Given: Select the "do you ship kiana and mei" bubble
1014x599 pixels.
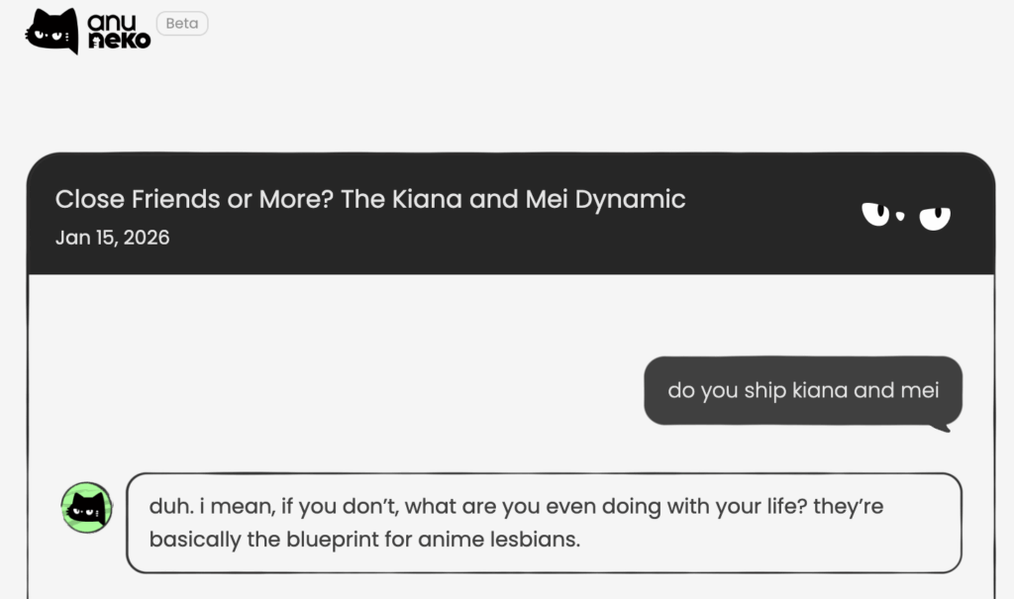Looking at the screenshot, I should tap(803, 390).
